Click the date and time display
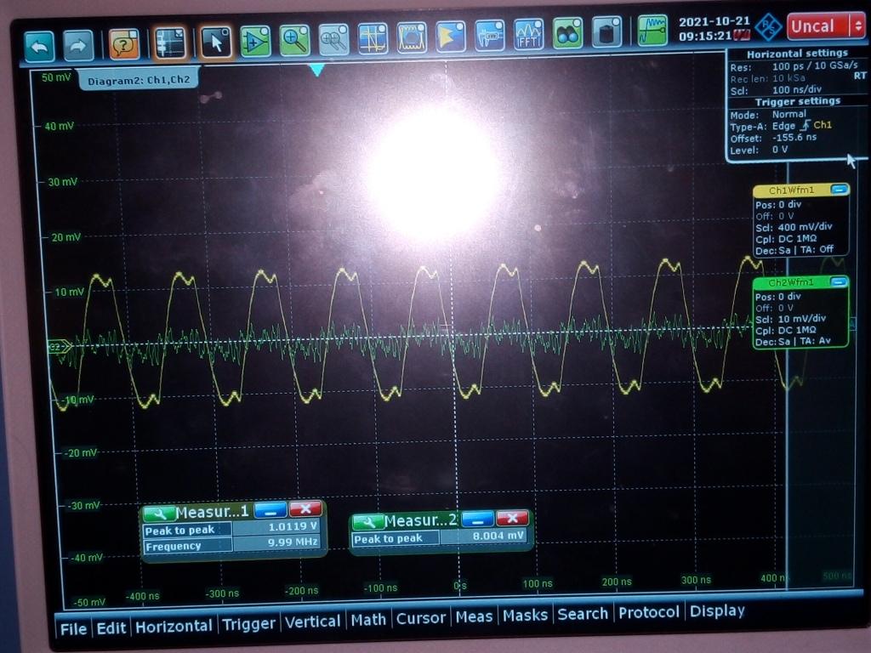The width and height of the screenshot is (871, 653). point(714,28)
